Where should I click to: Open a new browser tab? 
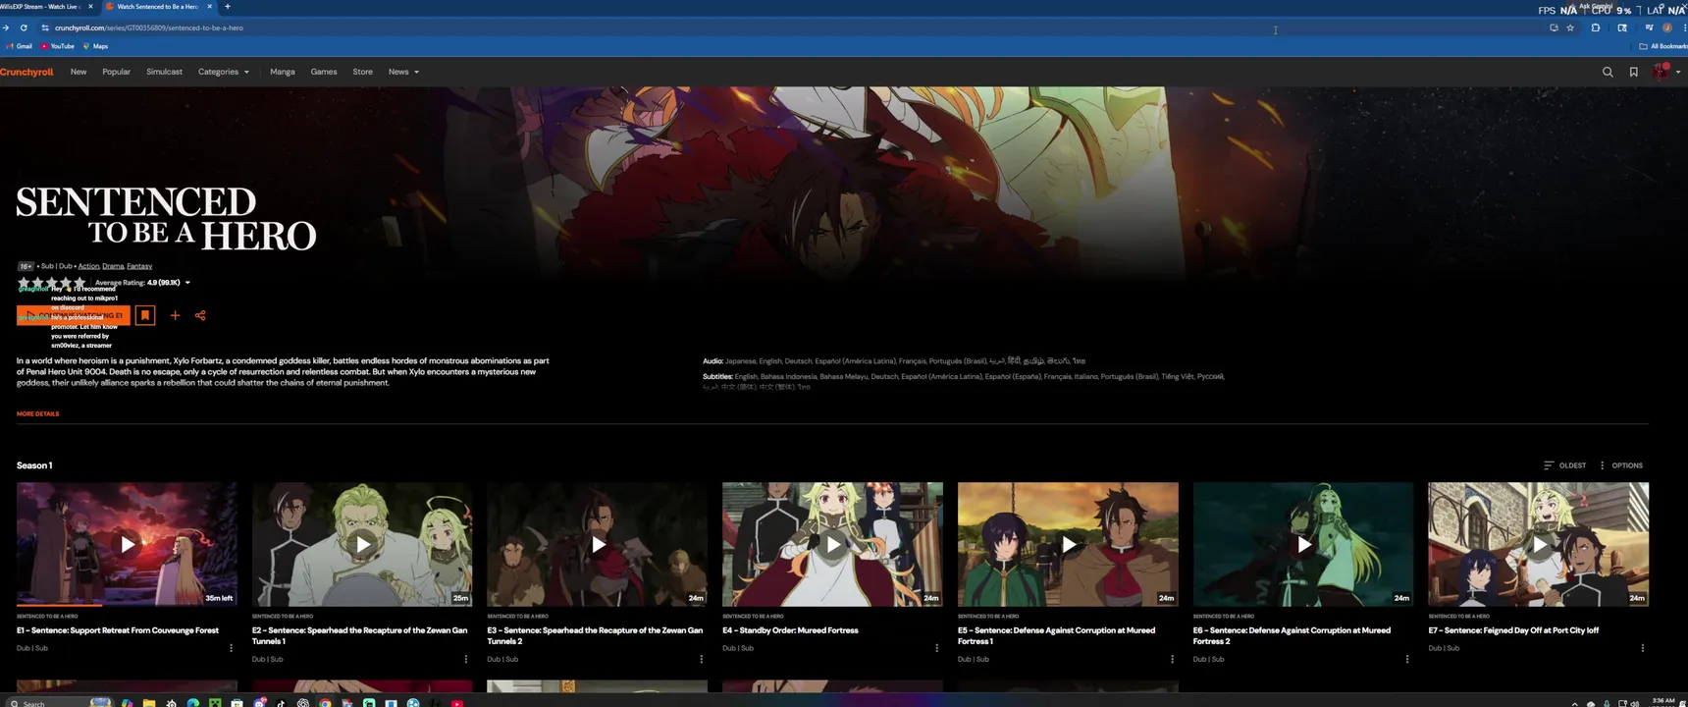(228, 6)
